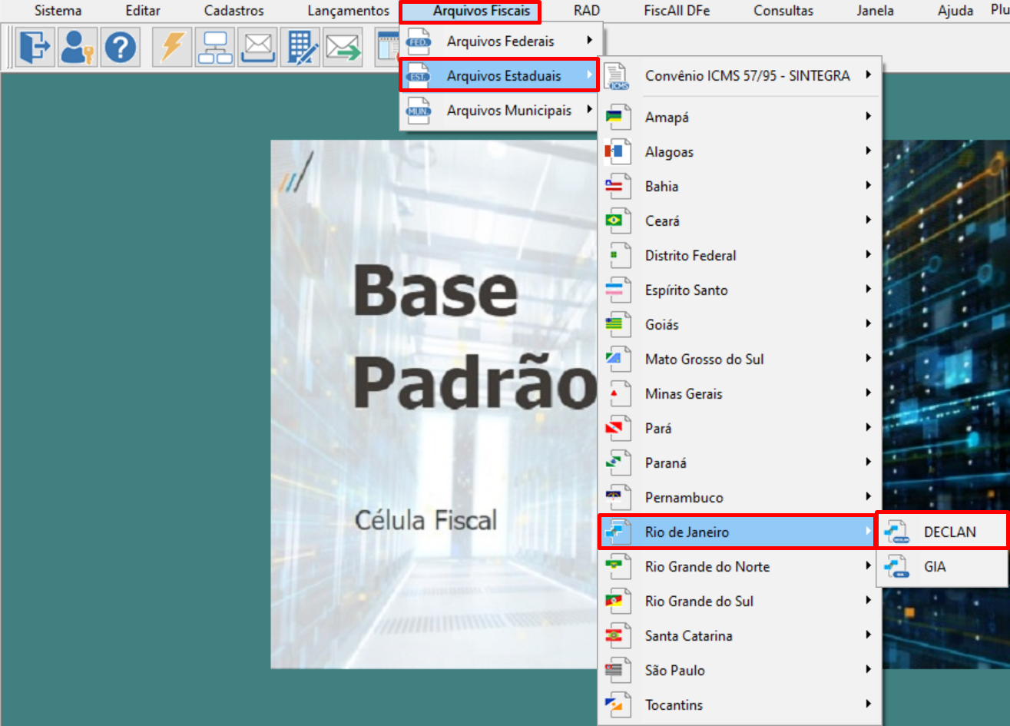
Task: Open the FiscAll DFe menu
Action: click(x=677, y=11)
